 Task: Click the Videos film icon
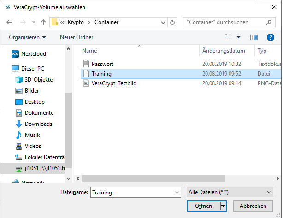point(19,146)
